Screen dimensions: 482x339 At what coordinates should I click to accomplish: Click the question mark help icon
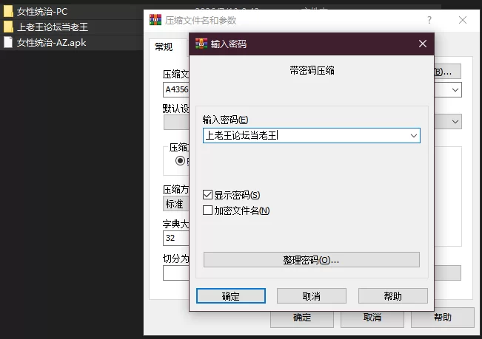click(429, 20)
